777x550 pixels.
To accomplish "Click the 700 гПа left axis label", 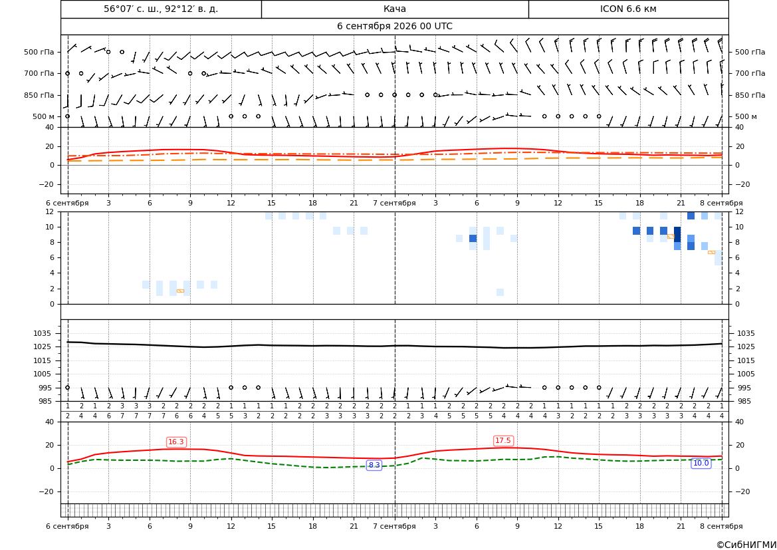I will [x=39, y=73].
